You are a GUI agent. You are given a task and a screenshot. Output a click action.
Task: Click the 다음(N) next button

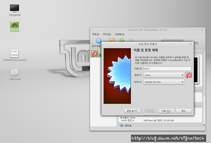[166, 111]
